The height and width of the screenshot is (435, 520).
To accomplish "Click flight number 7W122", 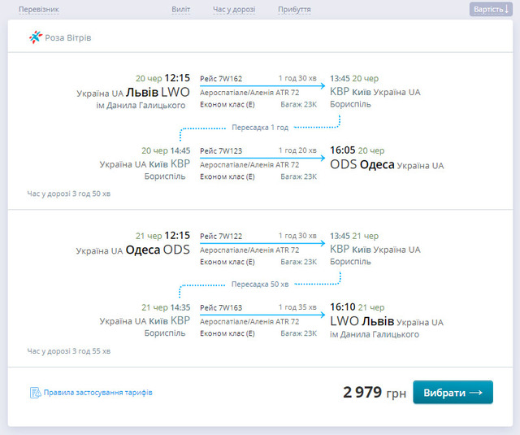I will pyautogui.click(x=221, y=236).
